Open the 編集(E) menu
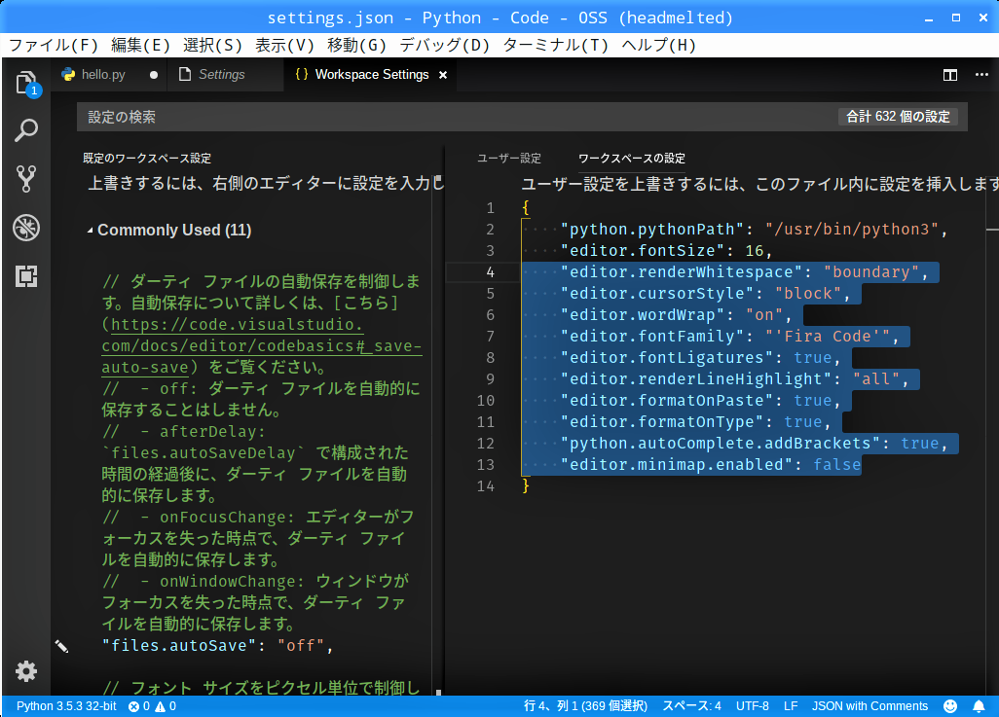 [x=141, y=45]
